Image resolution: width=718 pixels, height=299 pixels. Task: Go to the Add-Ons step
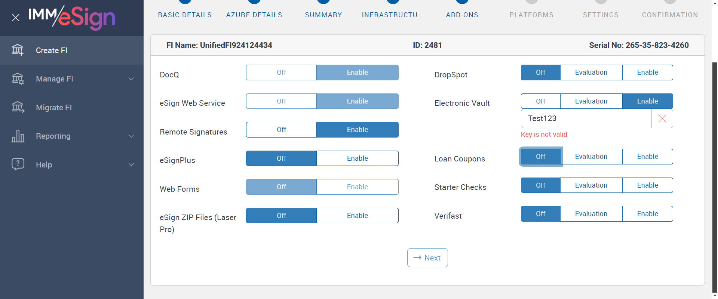[x=462, y=15]
